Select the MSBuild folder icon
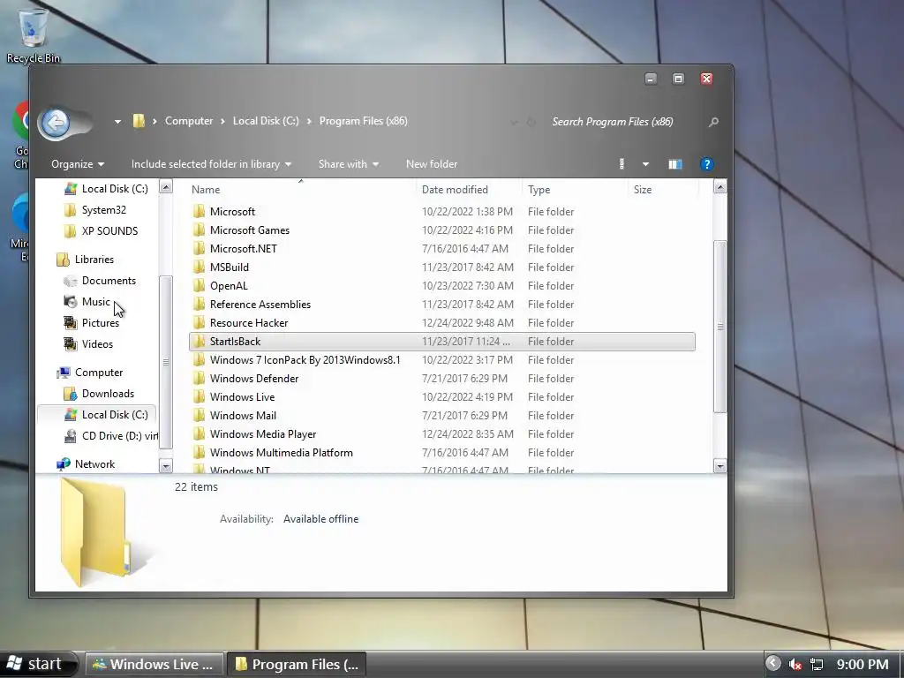This screenshot has height=678, width=904. click(199, 267)
